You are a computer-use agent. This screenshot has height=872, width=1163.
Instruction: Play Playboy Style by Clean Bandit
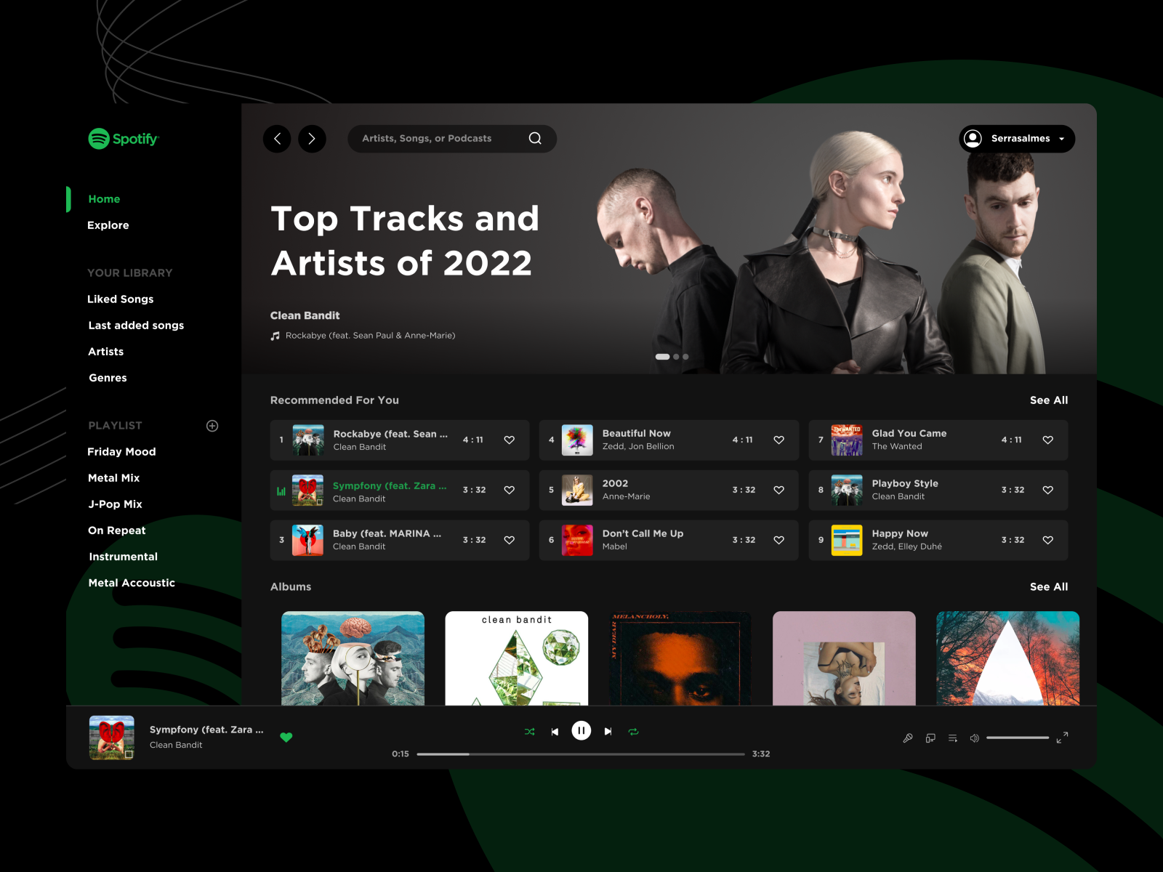pos(938,490)
